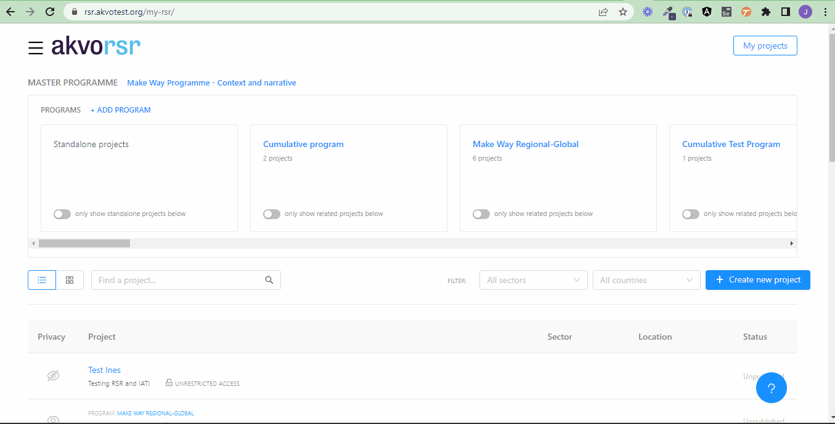
Task: Open the All sectors filter dropdown
Action: pos(534,280)
